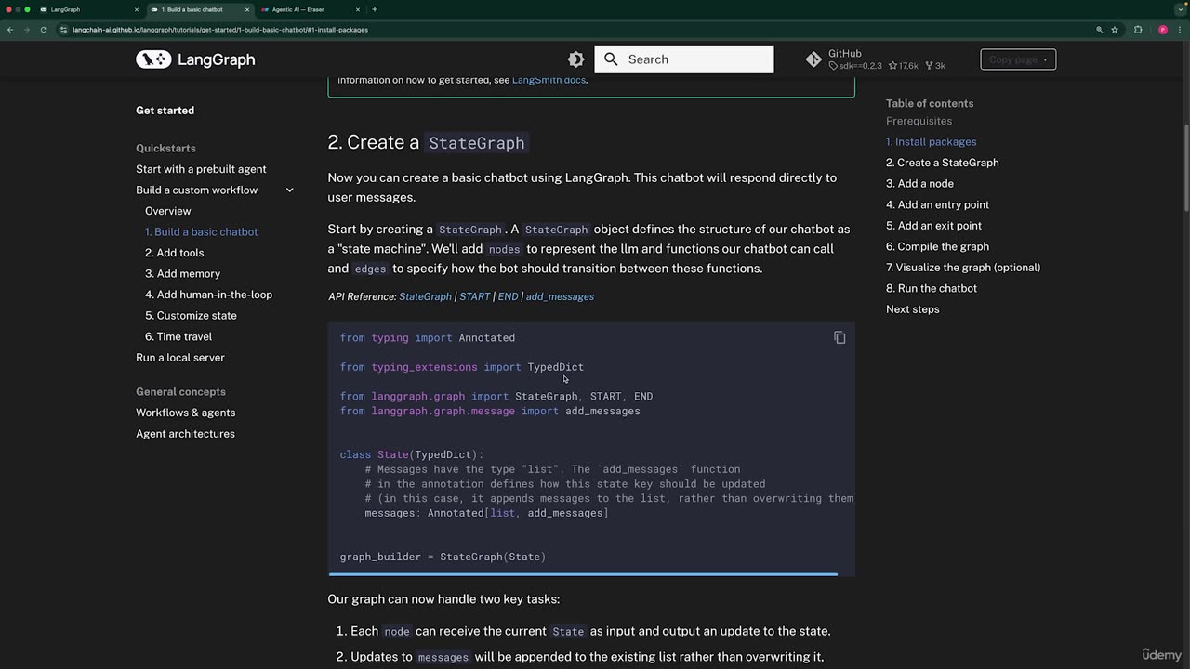Open the add_messages API reference link

pos(560,296)
